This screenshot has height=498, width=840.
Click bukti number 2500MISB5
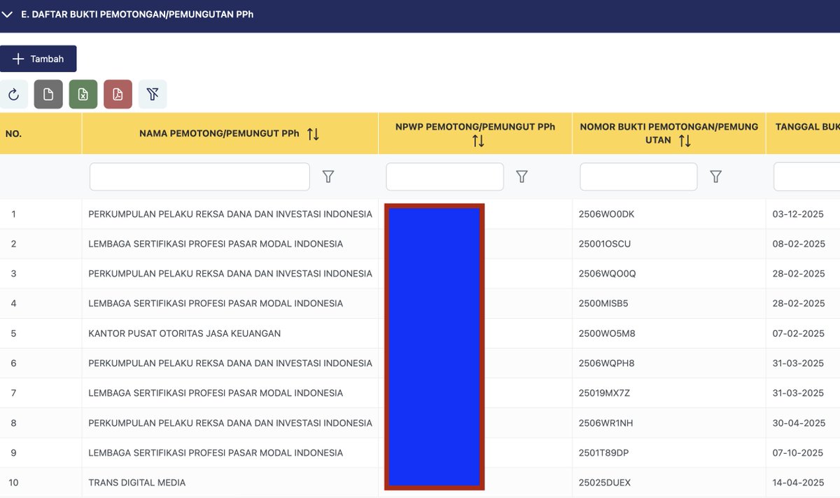[x=603, y=303]
